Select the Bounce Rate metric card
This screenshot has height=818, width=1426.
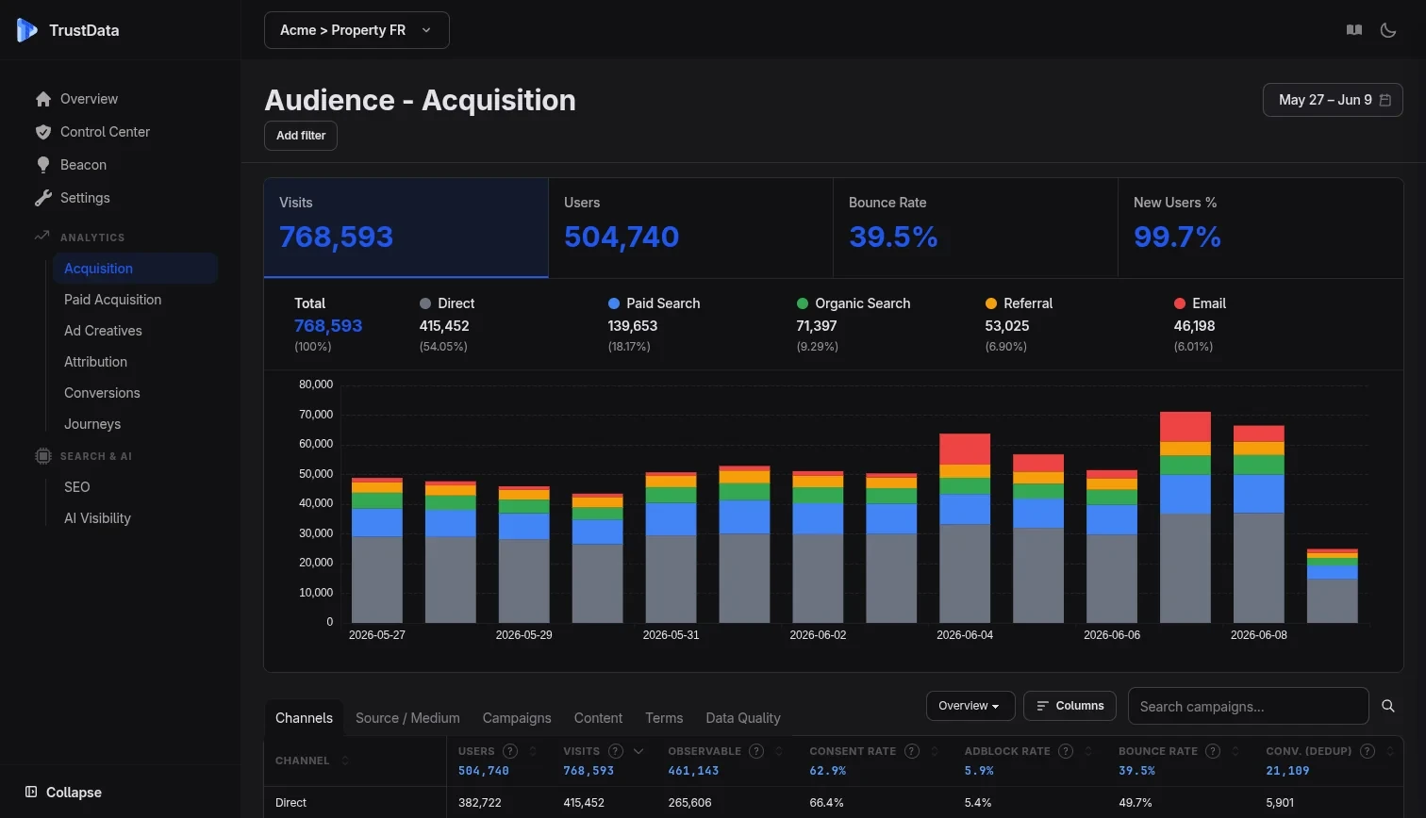coord(976,228)
